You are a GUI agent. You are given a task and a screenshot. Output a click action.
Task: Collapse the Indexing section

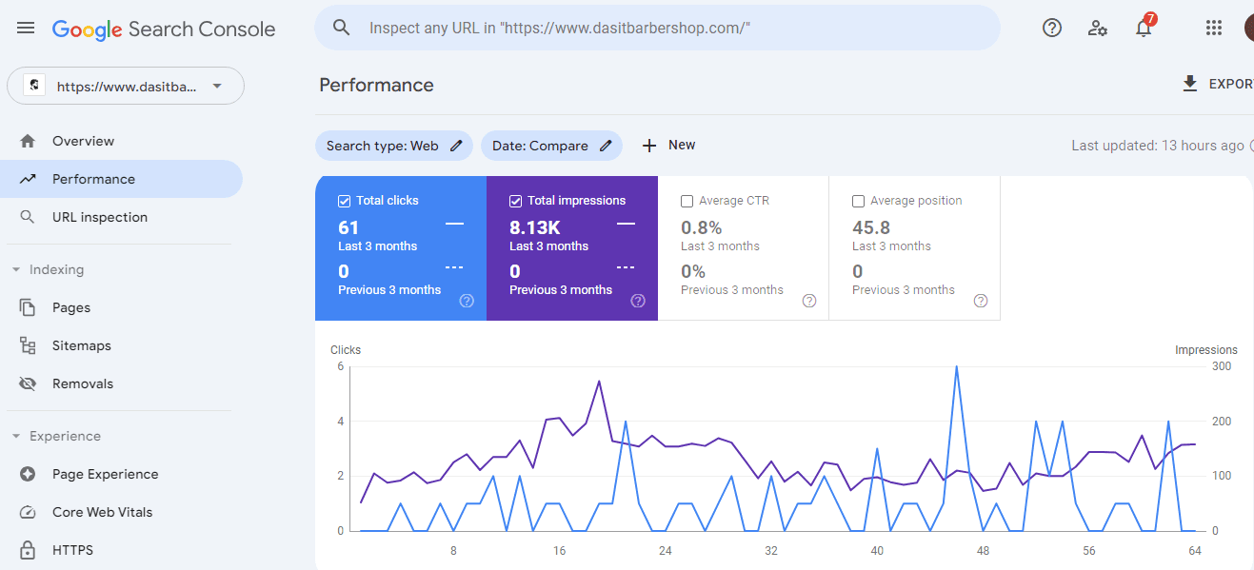point(16,269)
